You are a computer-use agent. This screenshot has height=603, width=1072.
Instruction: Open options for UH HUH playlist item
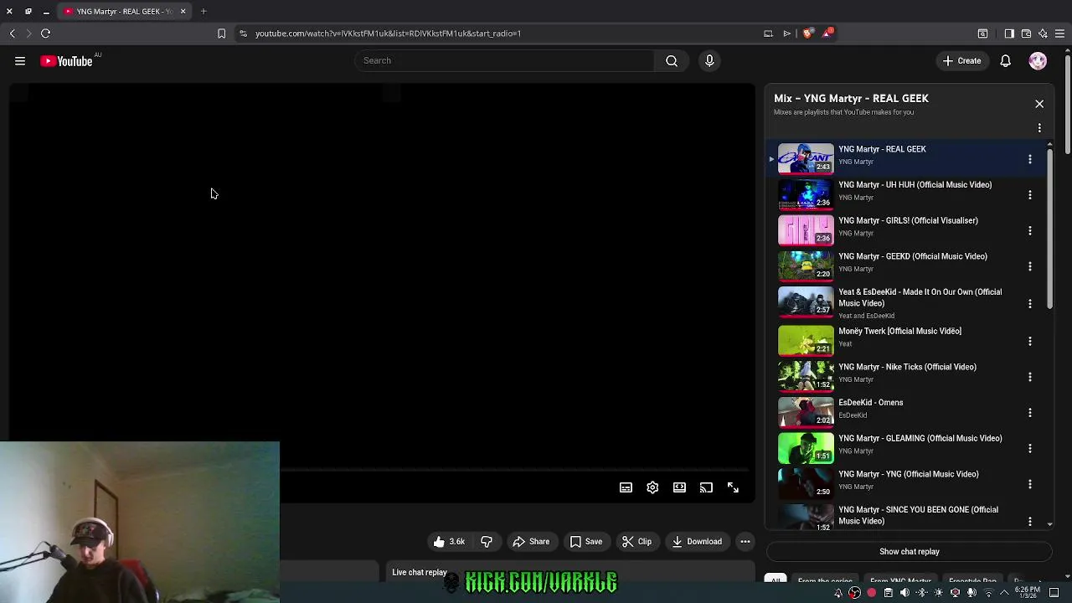1030,195
